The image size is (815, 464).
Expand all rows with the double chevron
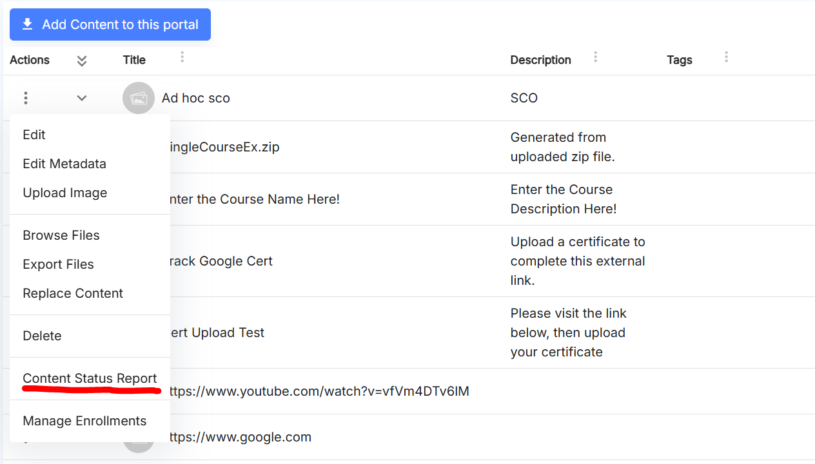pos(82,61)
